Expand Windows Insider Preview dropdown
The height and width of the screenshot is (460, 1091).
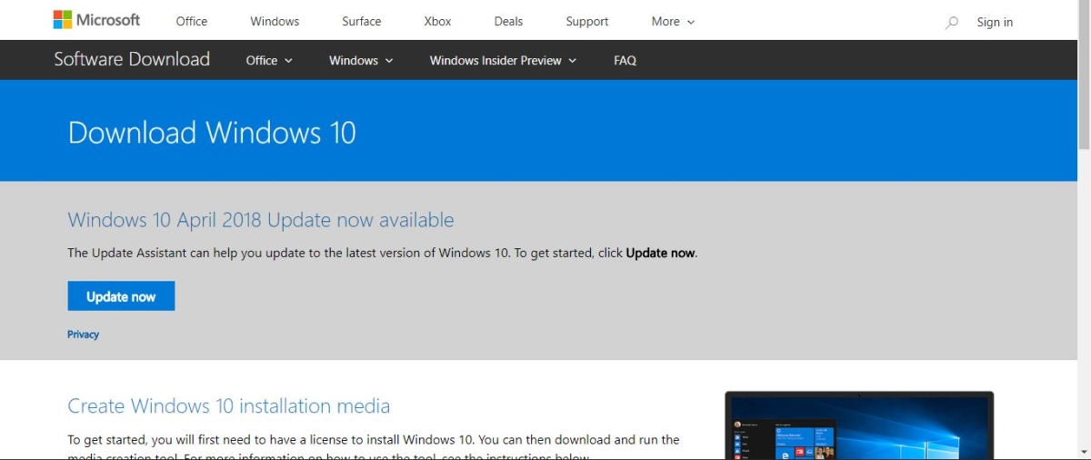[503, 60]
